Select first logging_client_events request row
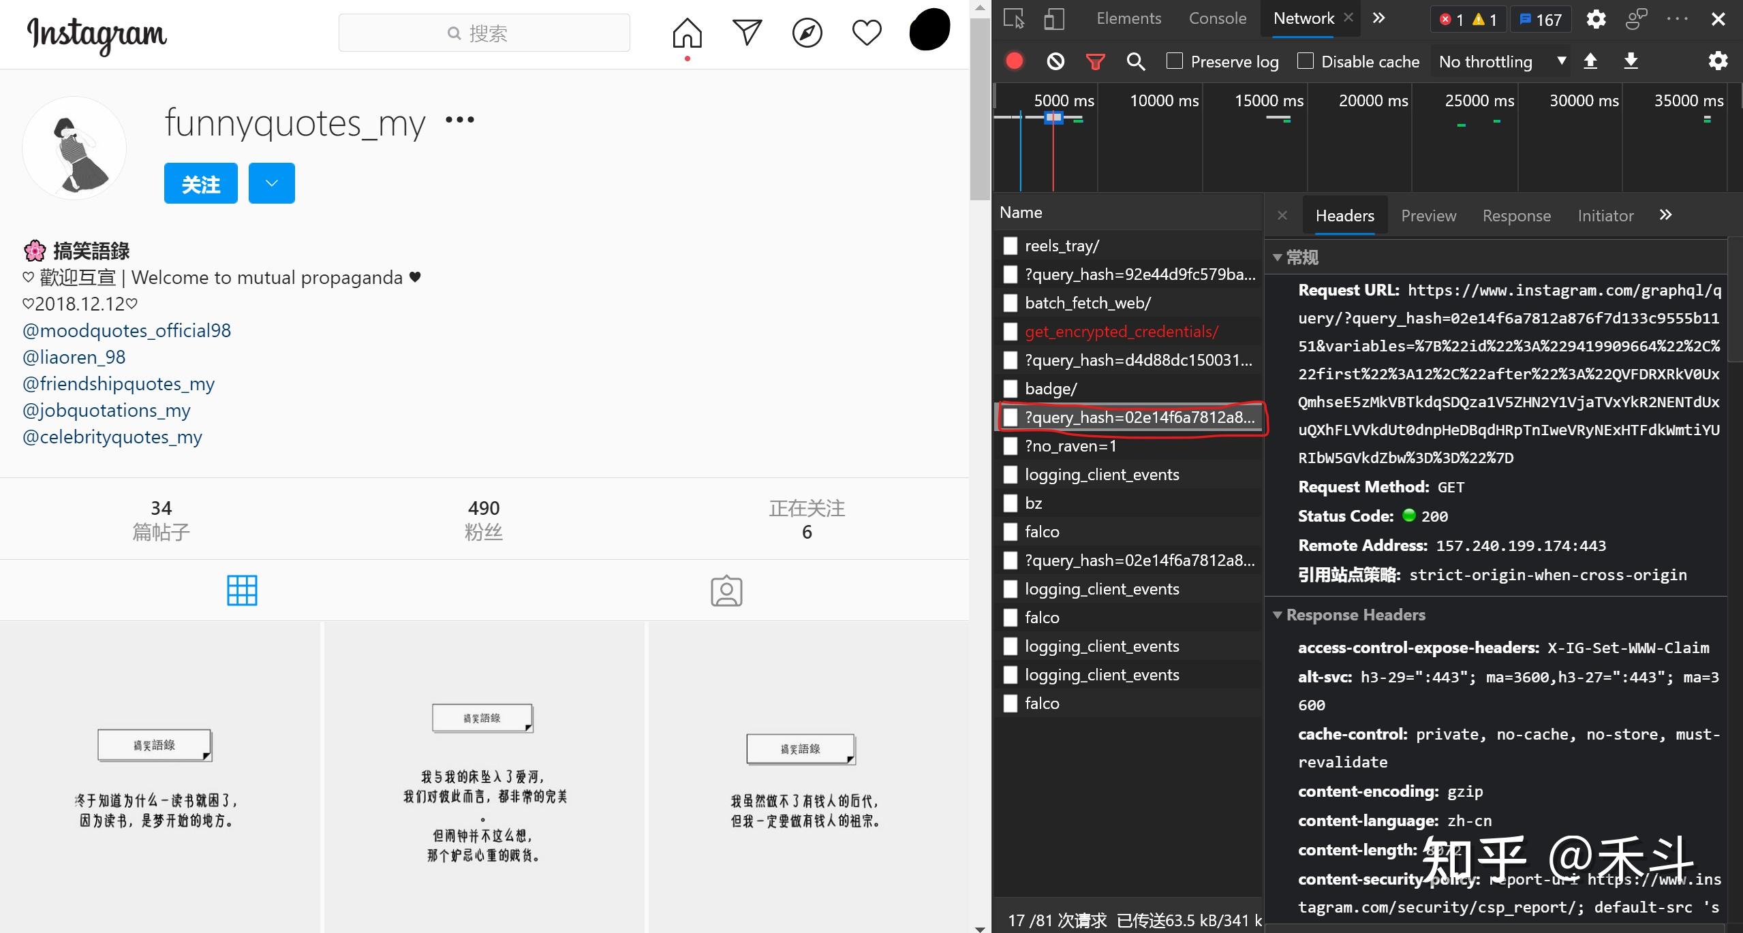 1128,475
